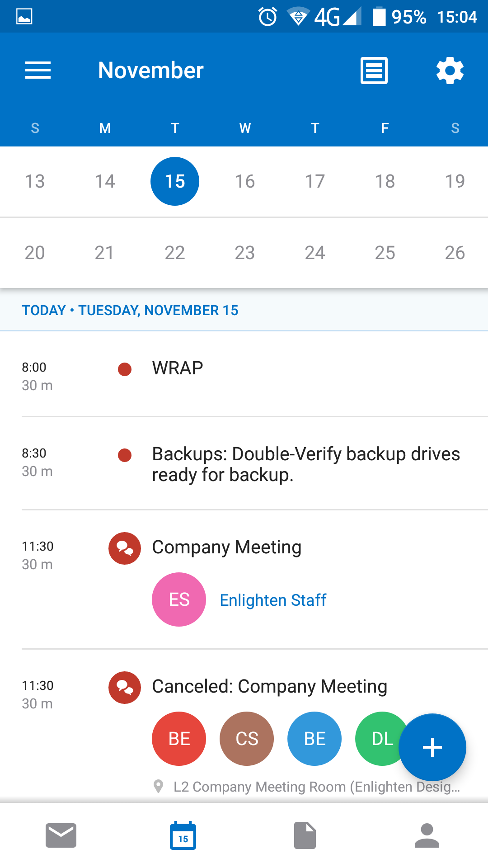The image size is (488, 868).
Task: Select Friday November 18 date
Action: [x=385, y=181]
